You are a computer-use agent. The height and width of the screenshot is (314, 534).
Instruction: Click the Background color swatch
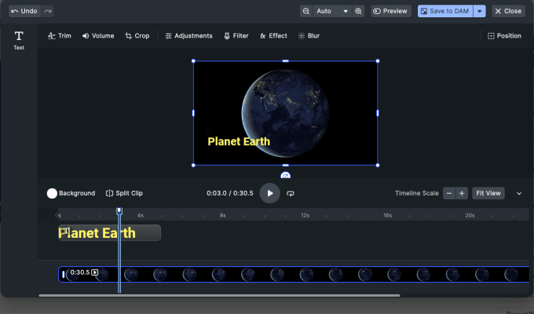(x=52, y=193)
